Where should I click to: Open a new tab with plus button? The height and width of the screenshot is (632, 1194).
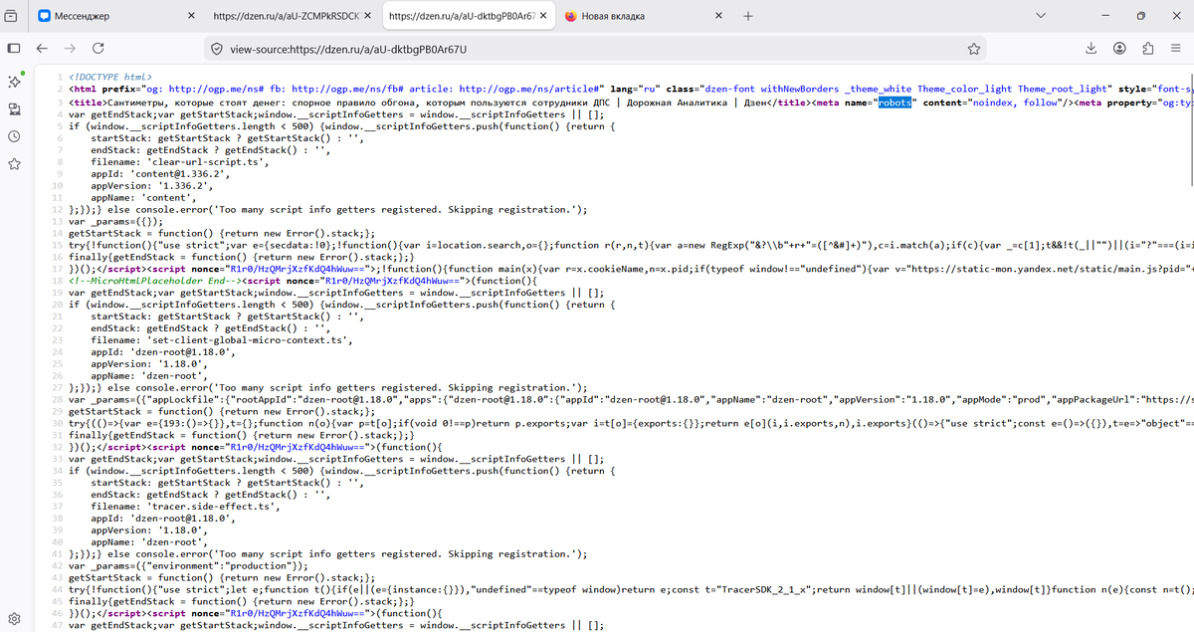click(748, 16)
